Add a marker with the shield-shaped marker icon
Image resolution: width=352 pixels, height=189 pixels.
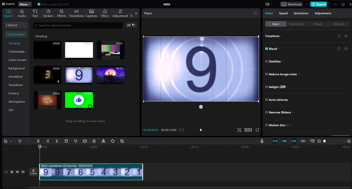tap(76, 141)
